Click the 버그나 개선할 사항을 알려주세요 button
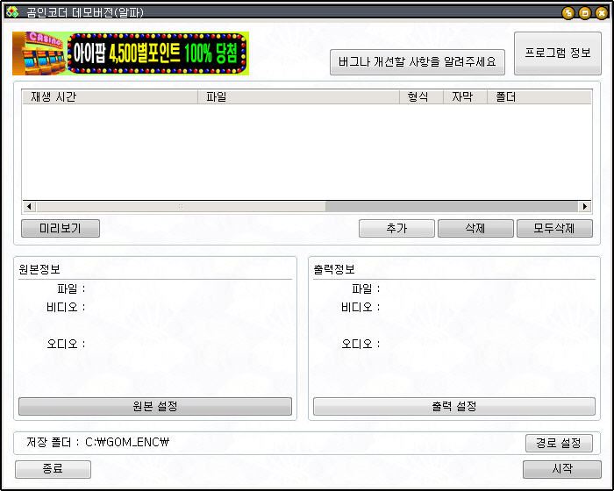614x491 pixels. pos(418,62)
